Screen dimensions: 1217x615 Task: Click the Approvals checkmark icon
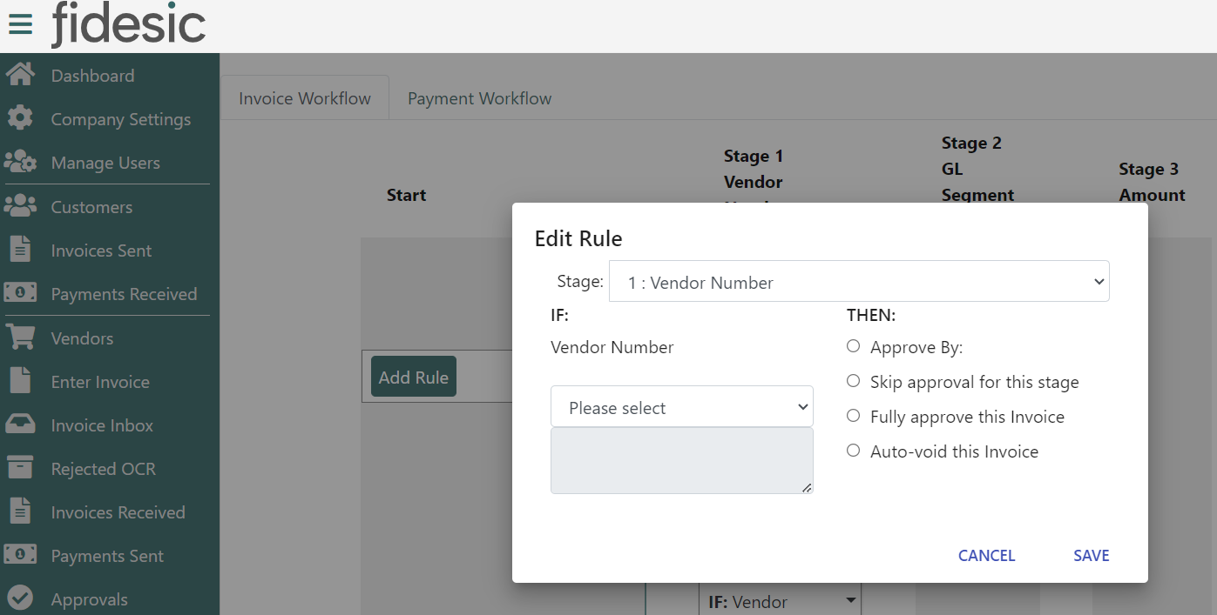click(20, 599)
